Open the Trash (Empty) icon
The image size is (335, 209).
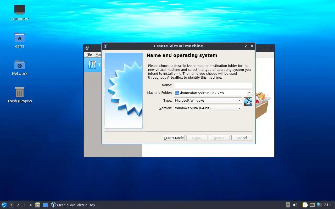[x=20, y=92]
